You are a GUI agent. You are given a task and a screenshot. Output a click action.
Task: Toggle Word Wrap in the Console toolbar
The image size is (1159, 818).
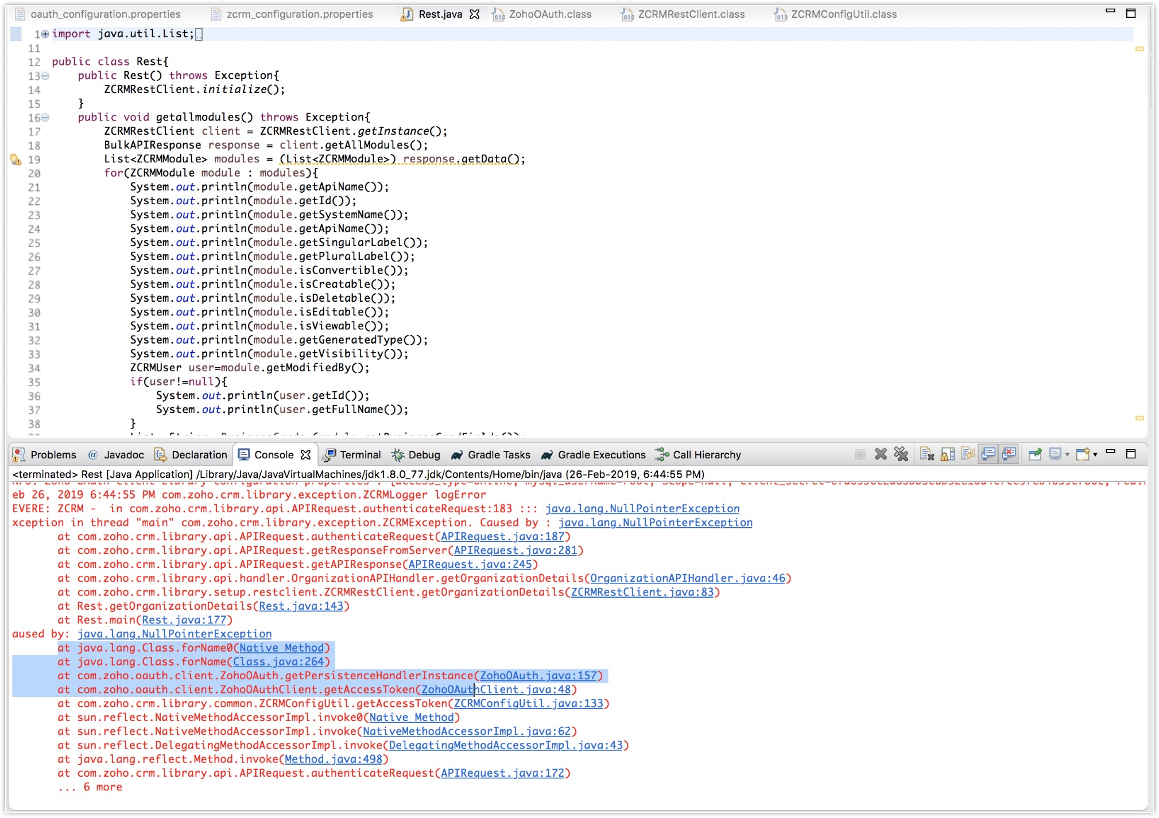pos(968,454)
